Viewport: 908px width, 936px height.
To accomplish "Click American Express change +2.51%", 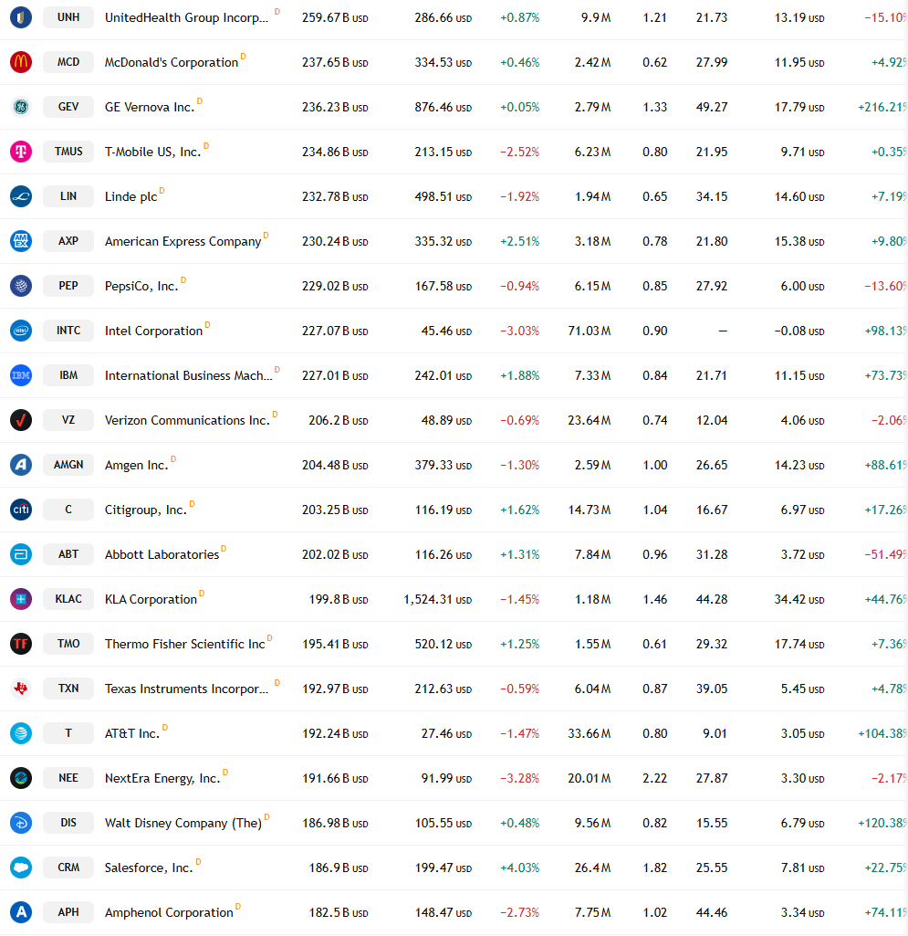I will (x=519, y=242).
